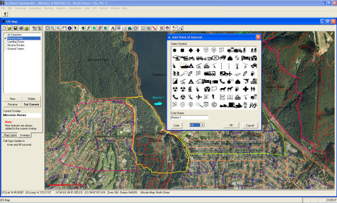This screenshot has height=203, width=337.
Task: Choose the lightning bolt symbol
Action: click(x=213, y=97)
